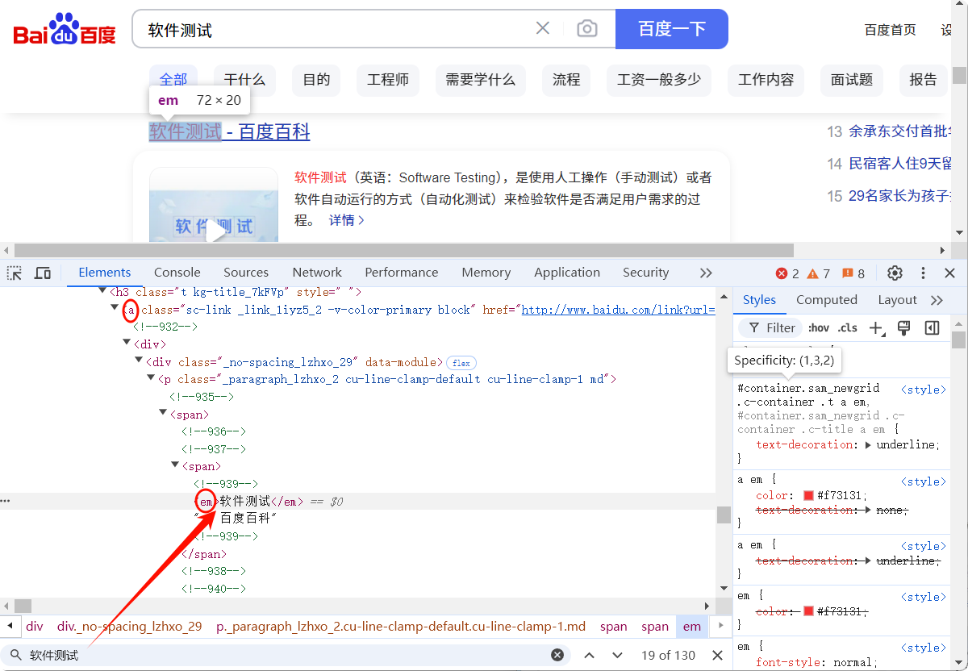Select the 全部 filter tab
The height and width of the screenshot is (671, 968).
point(173,79)
